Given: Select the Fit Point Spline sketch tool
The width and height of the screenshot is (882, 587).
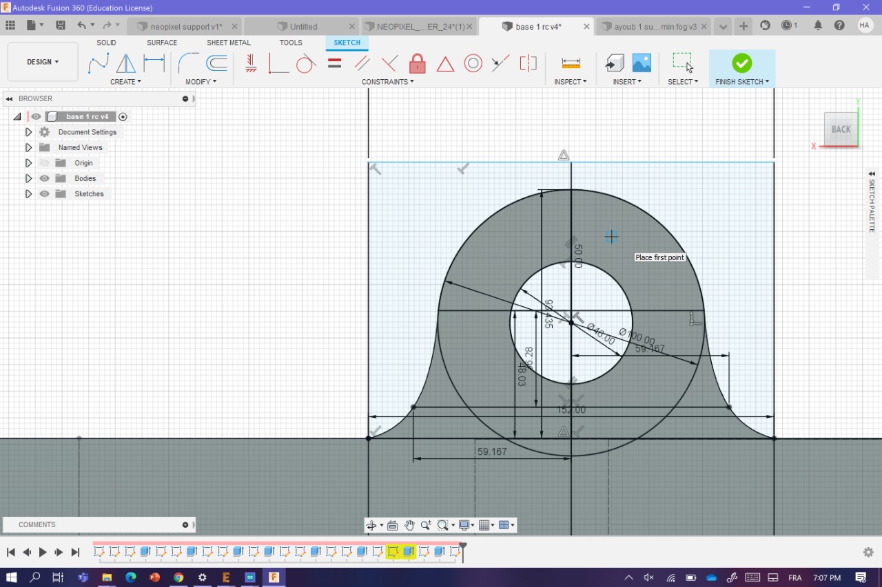Looking at the screenshot, I should [x=99, y=63].
